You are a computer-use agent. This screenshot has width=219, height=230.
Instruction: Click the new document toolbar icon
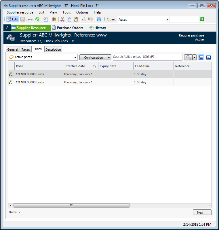click(46, 19)
